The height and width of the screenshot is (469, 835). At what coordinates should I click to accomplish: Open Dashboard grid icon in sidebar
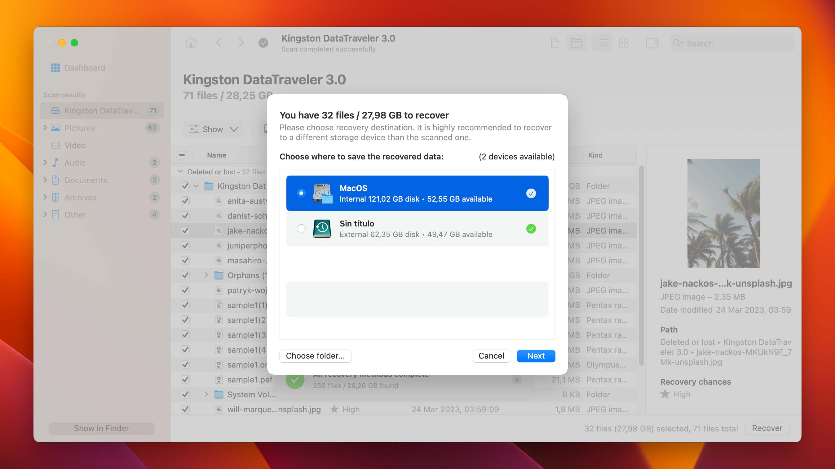[x=55, y=68]
